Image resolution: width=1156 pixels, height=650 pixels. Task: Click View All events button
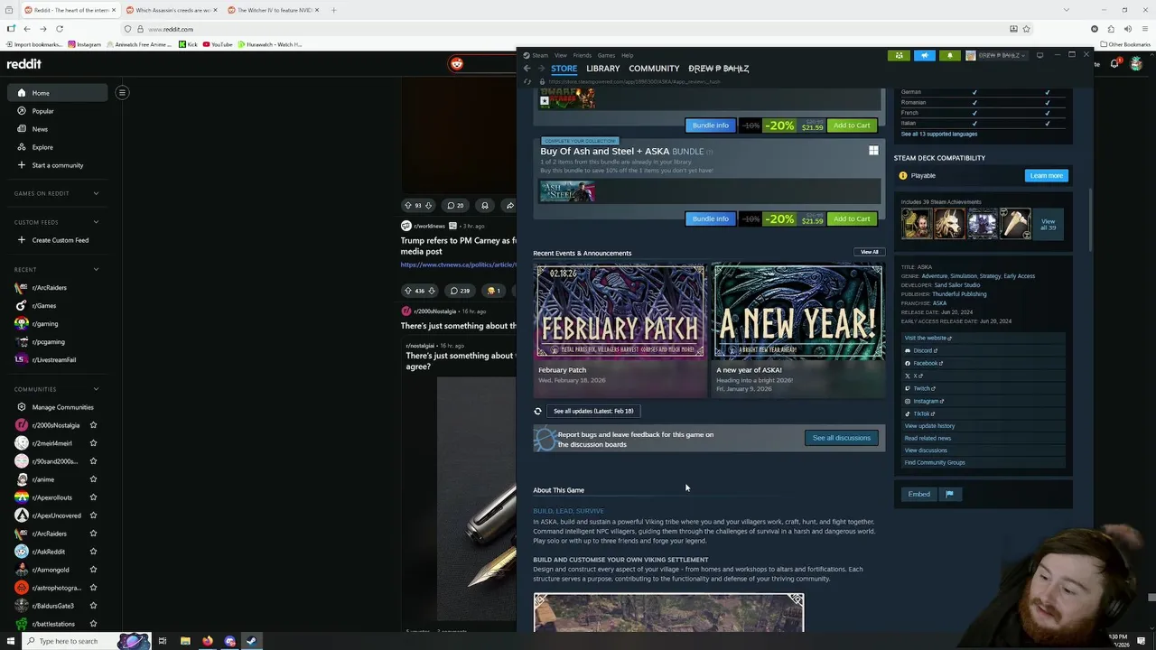coord(869,252)
